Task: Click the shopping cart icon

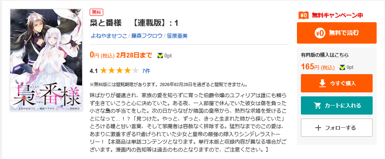Action: pos(318,105)
